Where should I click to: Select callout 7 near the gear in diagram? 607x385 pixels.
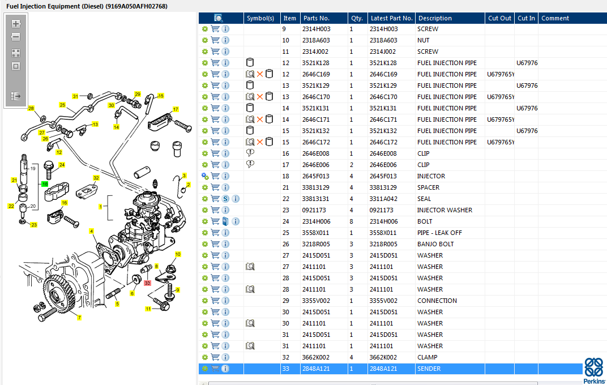tap(79, 318)
